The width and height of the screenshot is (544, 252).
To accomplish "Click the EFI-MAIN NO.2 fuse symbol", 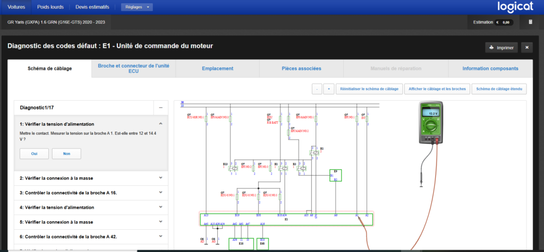I will (288, 132).
